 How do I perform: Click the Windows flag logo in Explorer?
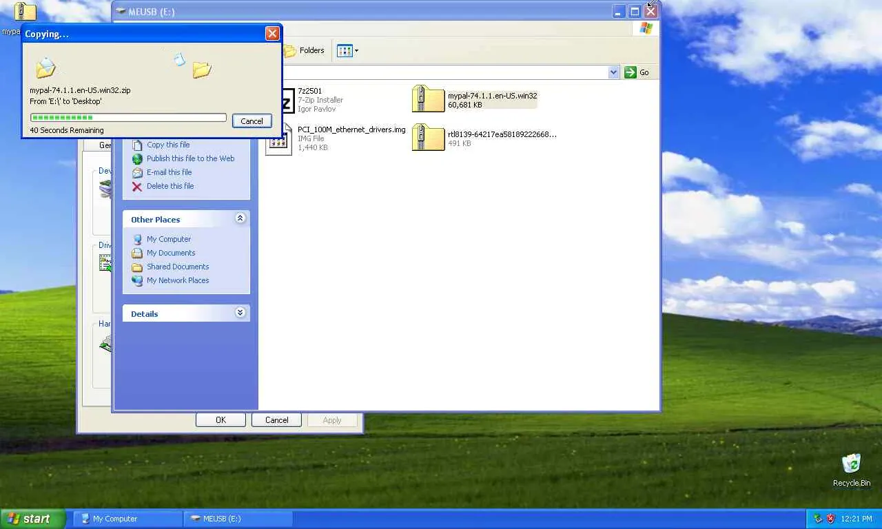[646, 28]
